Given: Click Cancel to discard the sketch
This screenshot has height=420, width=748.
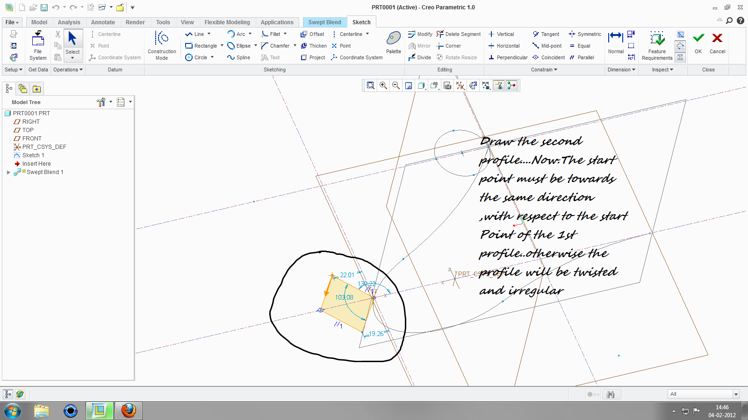Looking at the screenshot, I should tap(717, 42).
